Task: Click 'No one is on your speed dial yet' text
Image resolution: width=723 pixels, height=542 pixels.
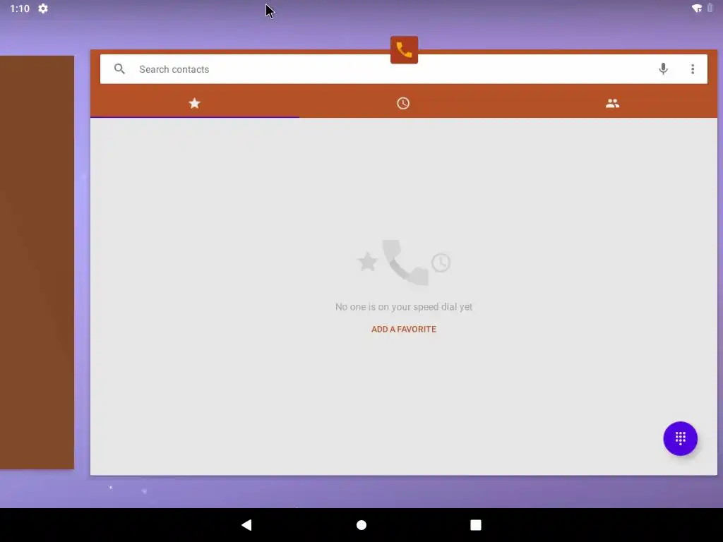Action: pos(403,307)
